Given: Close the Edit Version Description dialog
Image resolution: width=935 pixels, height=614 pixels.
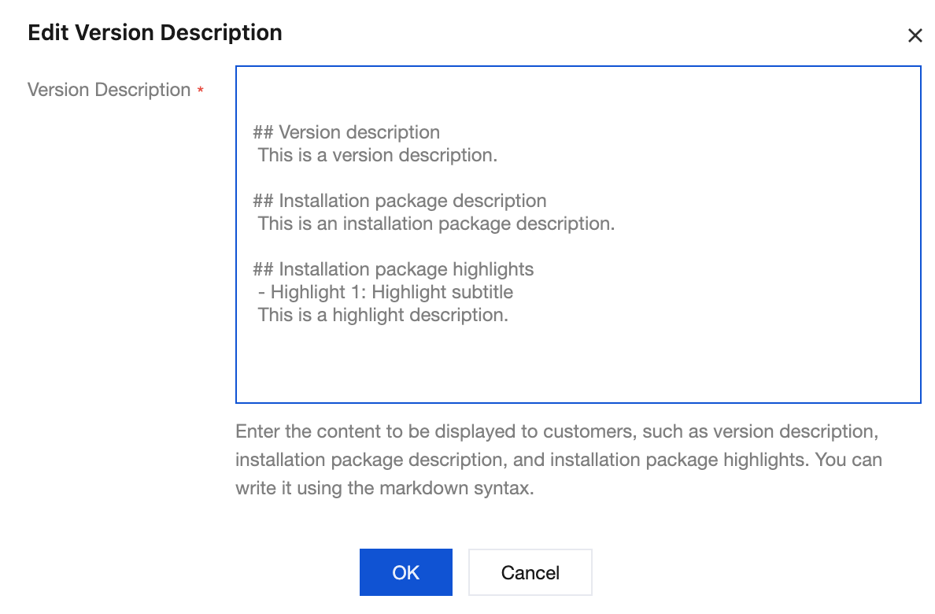Looking at the screenshot, I should point(915,35).
